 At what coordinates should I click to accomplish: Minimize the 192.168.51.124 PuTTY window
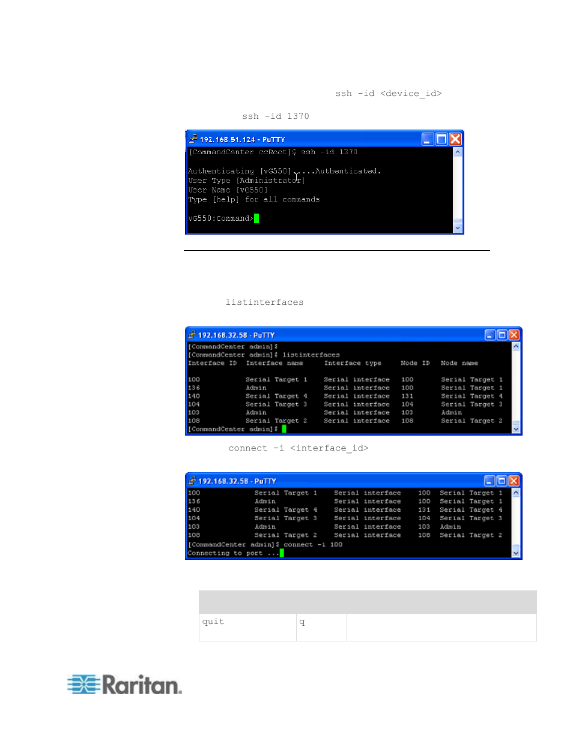point(428,139)
